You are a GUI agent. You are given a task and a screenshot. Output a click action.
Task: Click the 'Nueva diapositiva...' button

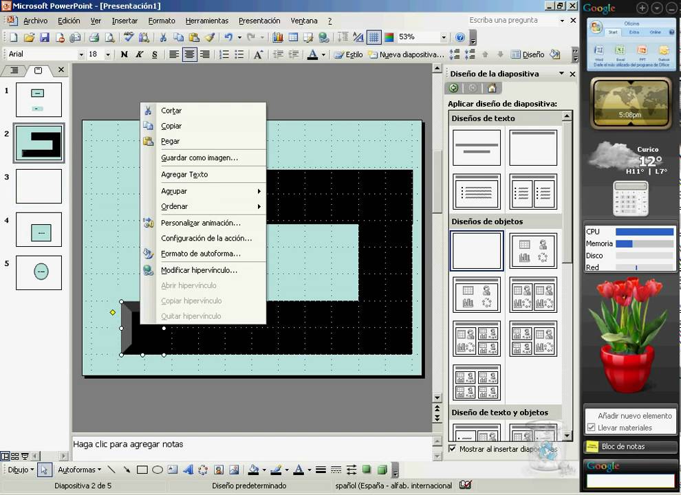click(406, 54)
